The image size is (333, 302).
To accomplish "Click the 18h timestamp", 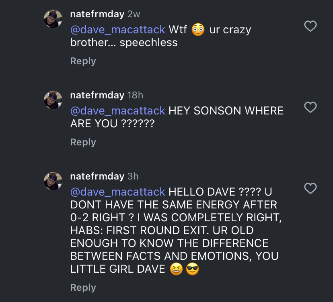I will (x=135, y=95).
